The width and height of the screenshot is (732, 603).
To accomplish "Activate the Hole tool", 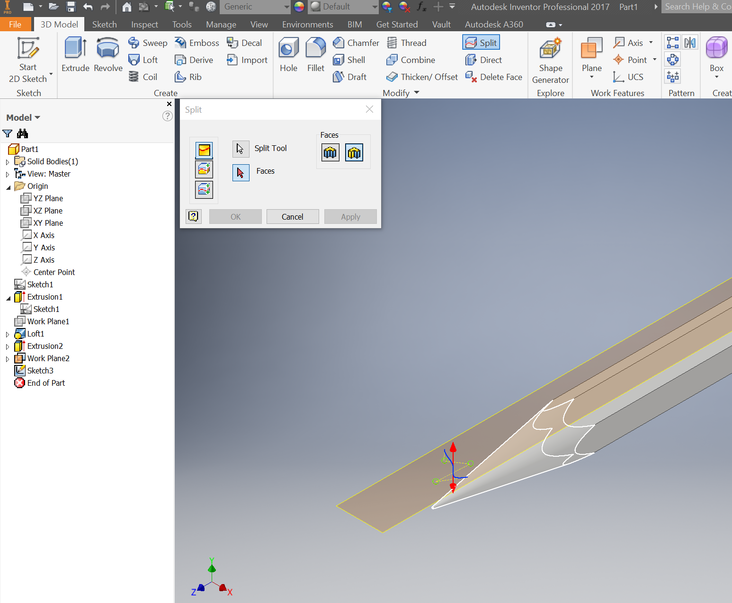I will pyautogui.click(x=288, y=55).
